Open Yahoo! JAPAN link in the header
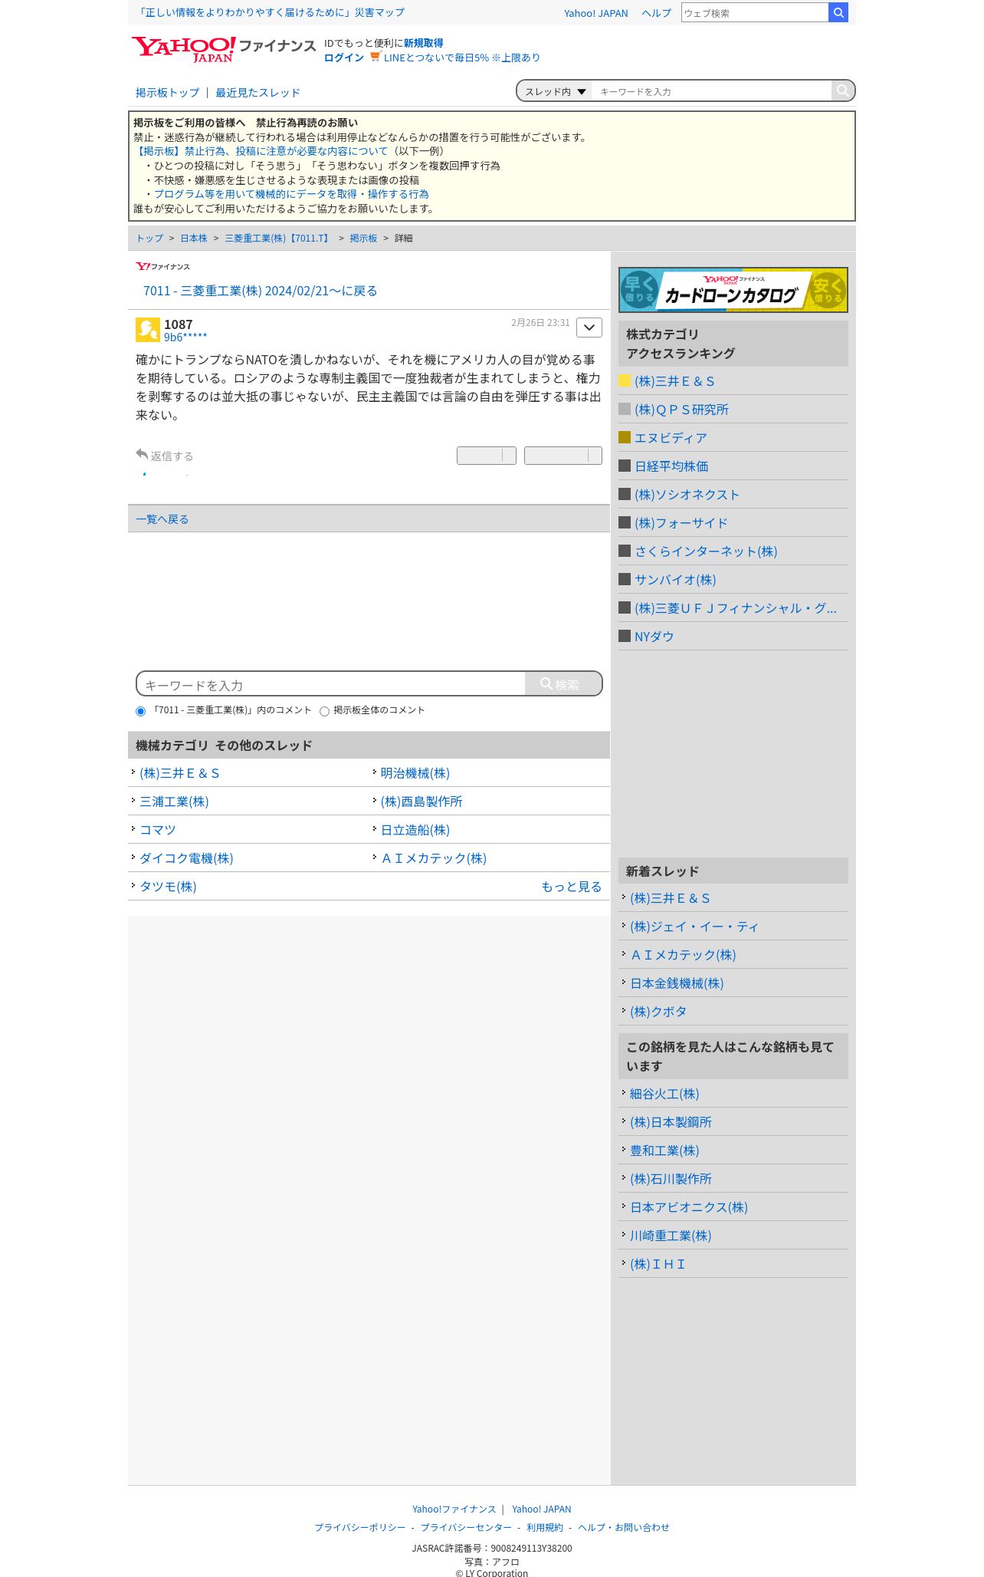Viewport: 984px width, 1577px height. click(x=595, y=13)
